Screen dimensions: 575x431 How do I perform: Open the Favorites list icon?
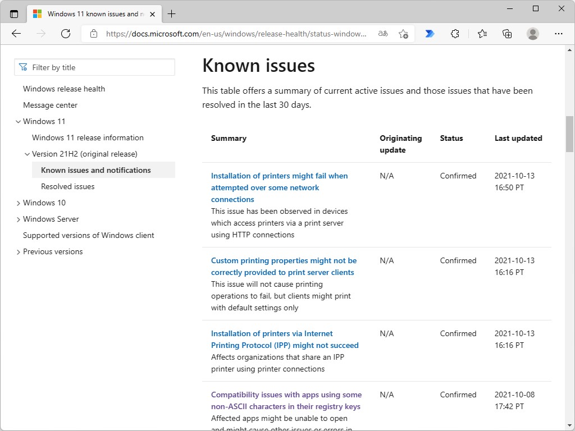click(x=482, y=34)
